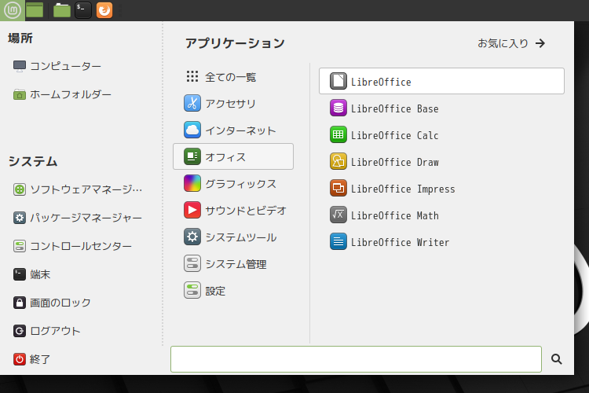Select the システム管理 category

pos(233,263)
